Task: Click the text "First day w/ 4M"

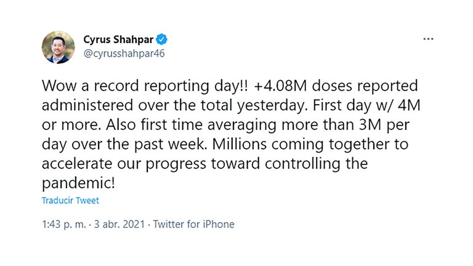Action: pos(366,105)
